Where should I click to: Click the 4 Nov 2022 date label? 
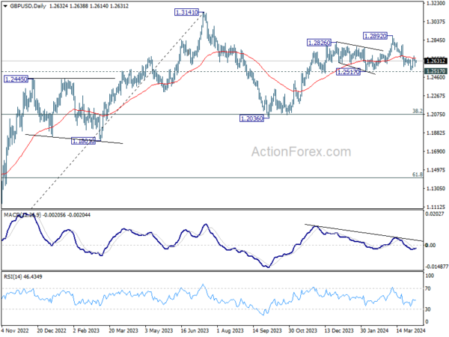(15, 330)
